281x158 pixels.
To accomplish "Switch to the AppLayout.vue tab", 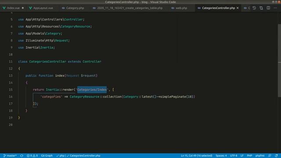I will click(x=43, y=8).
